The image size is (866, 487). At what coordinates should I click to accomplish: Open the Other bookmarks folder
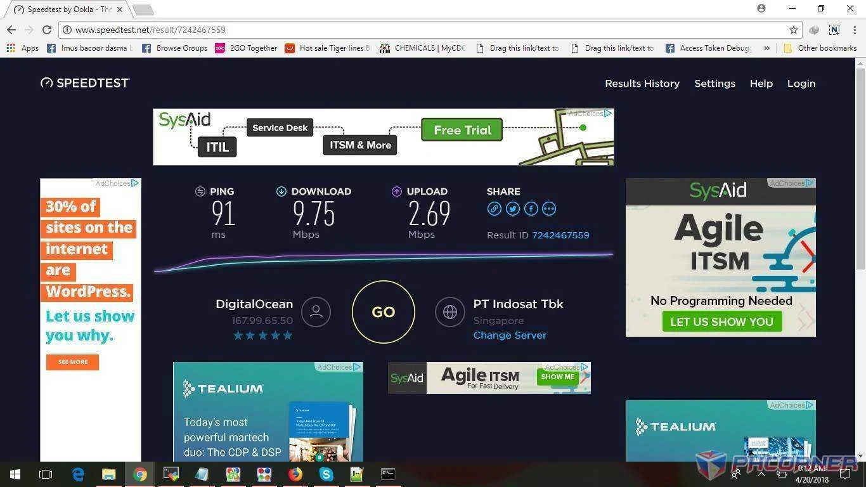tap(820, 48)
